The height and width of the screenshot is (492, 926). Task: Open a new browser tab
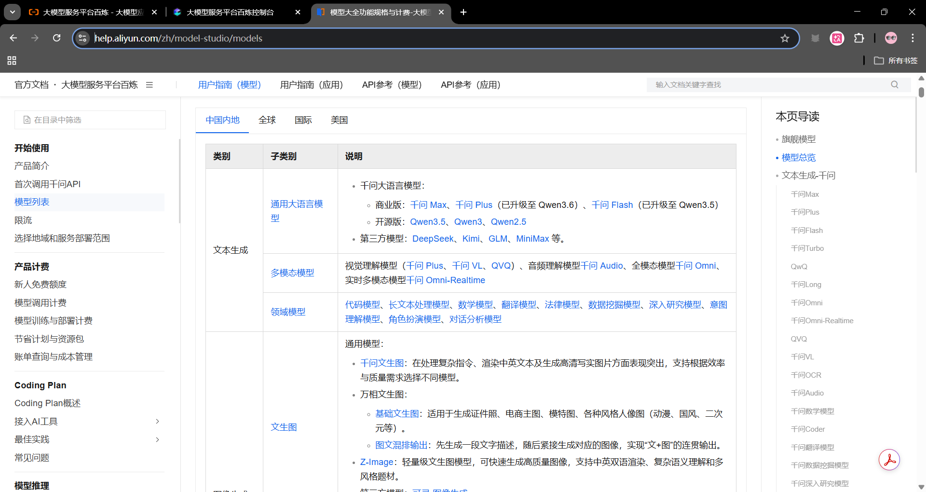(x=463, y=12)
